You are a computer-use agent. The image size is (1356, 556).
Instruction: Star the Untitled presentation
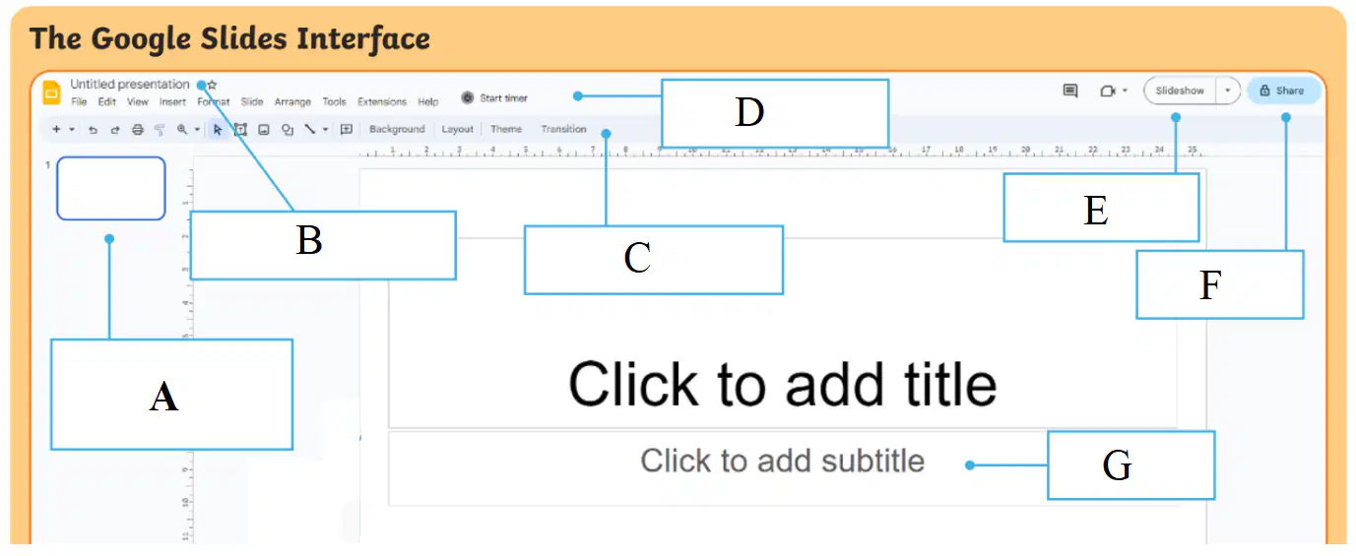[x=212, y=85]
